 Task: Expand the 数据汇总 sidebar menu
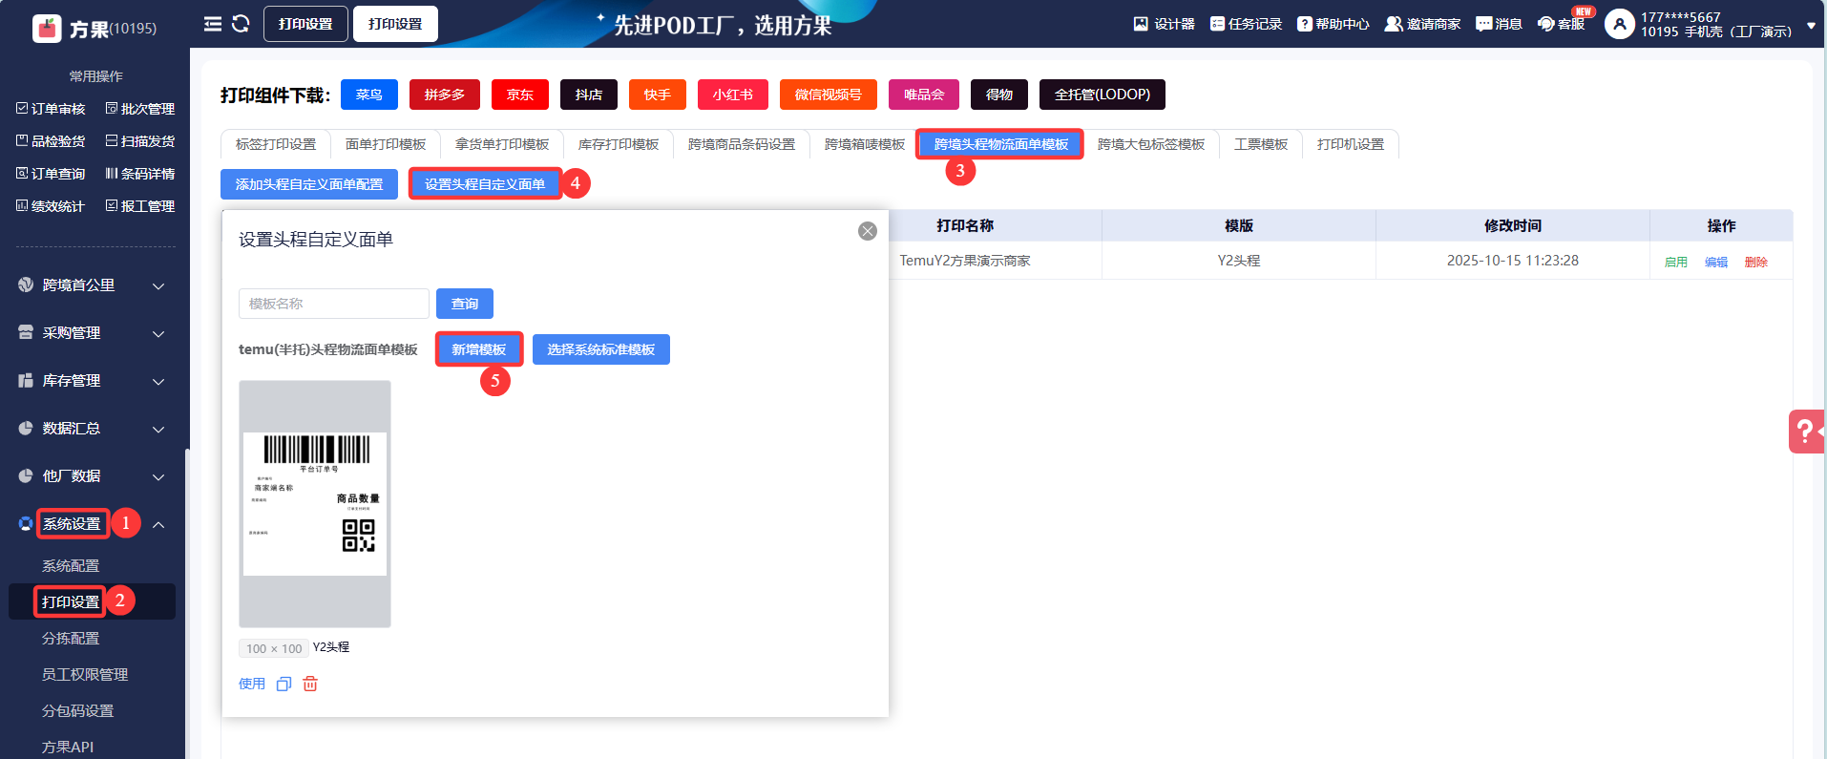pos(93,429)
